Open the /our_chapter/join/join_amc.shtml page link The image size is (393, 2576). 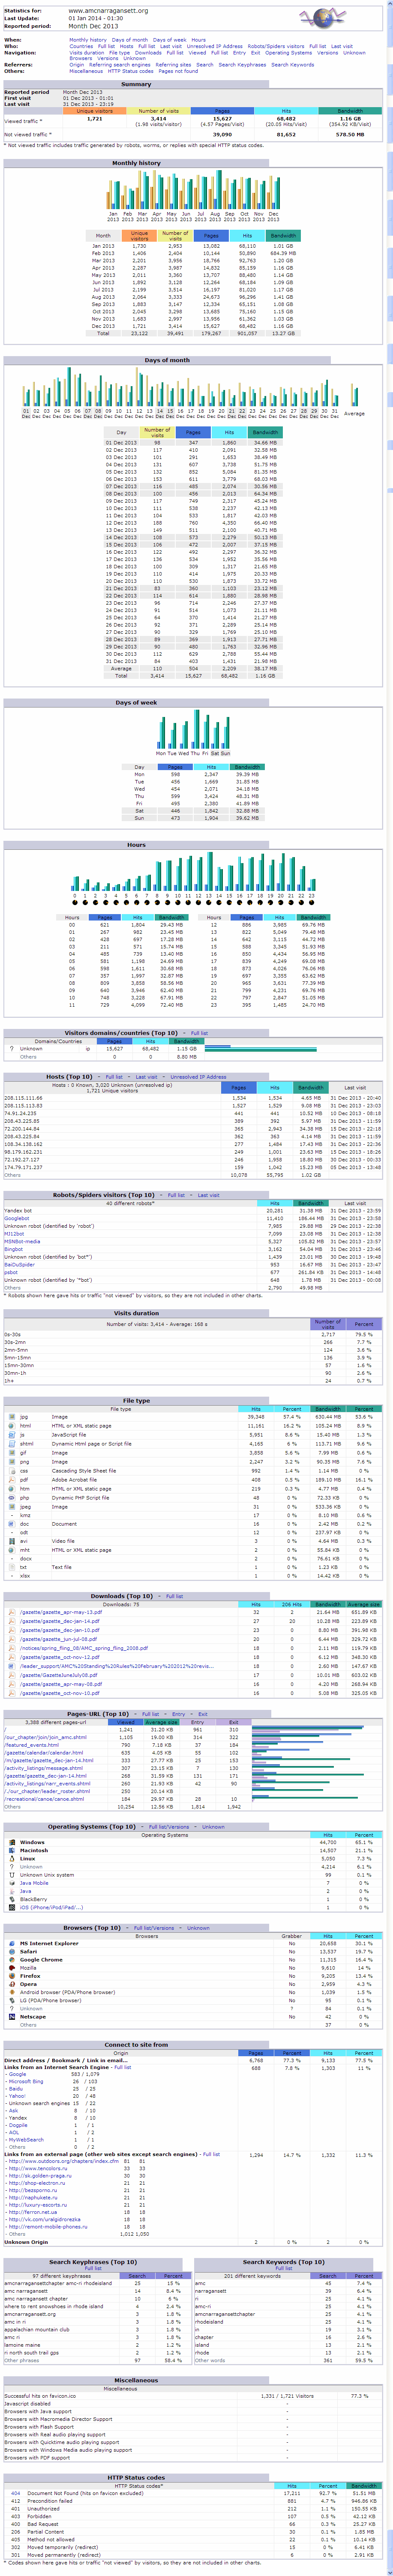[x=45, y=1737]
